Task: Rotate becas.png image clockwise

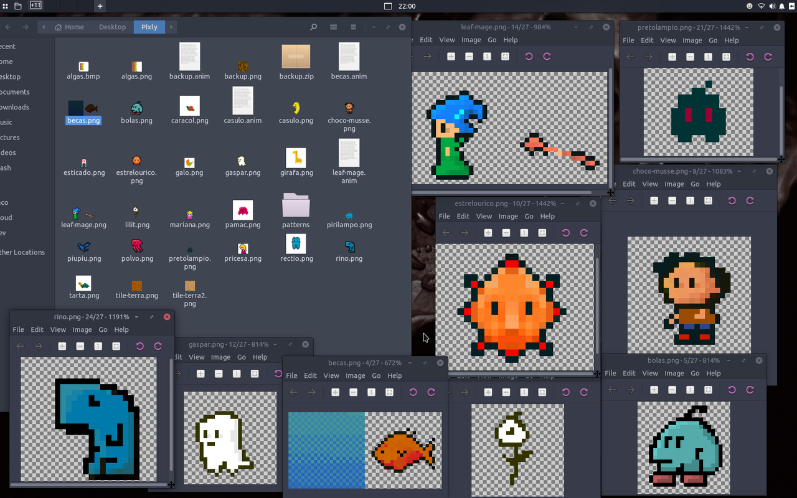Action: [x=431, y=392]
